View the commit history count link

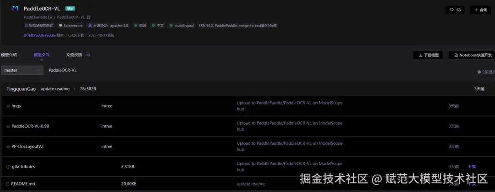click(486, 72)
